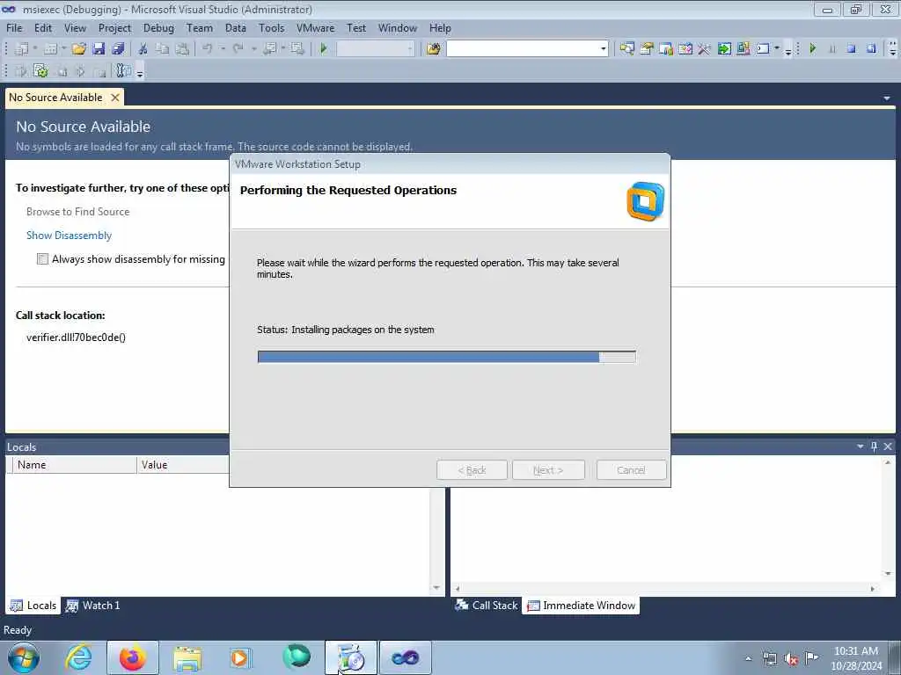Expand the Redo history dropdown arrow

(253, 49)
